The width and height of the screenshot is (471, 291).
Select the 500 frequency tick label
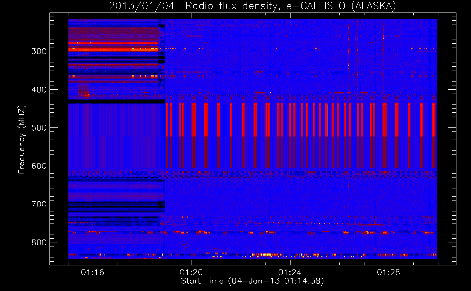point(39,128)
